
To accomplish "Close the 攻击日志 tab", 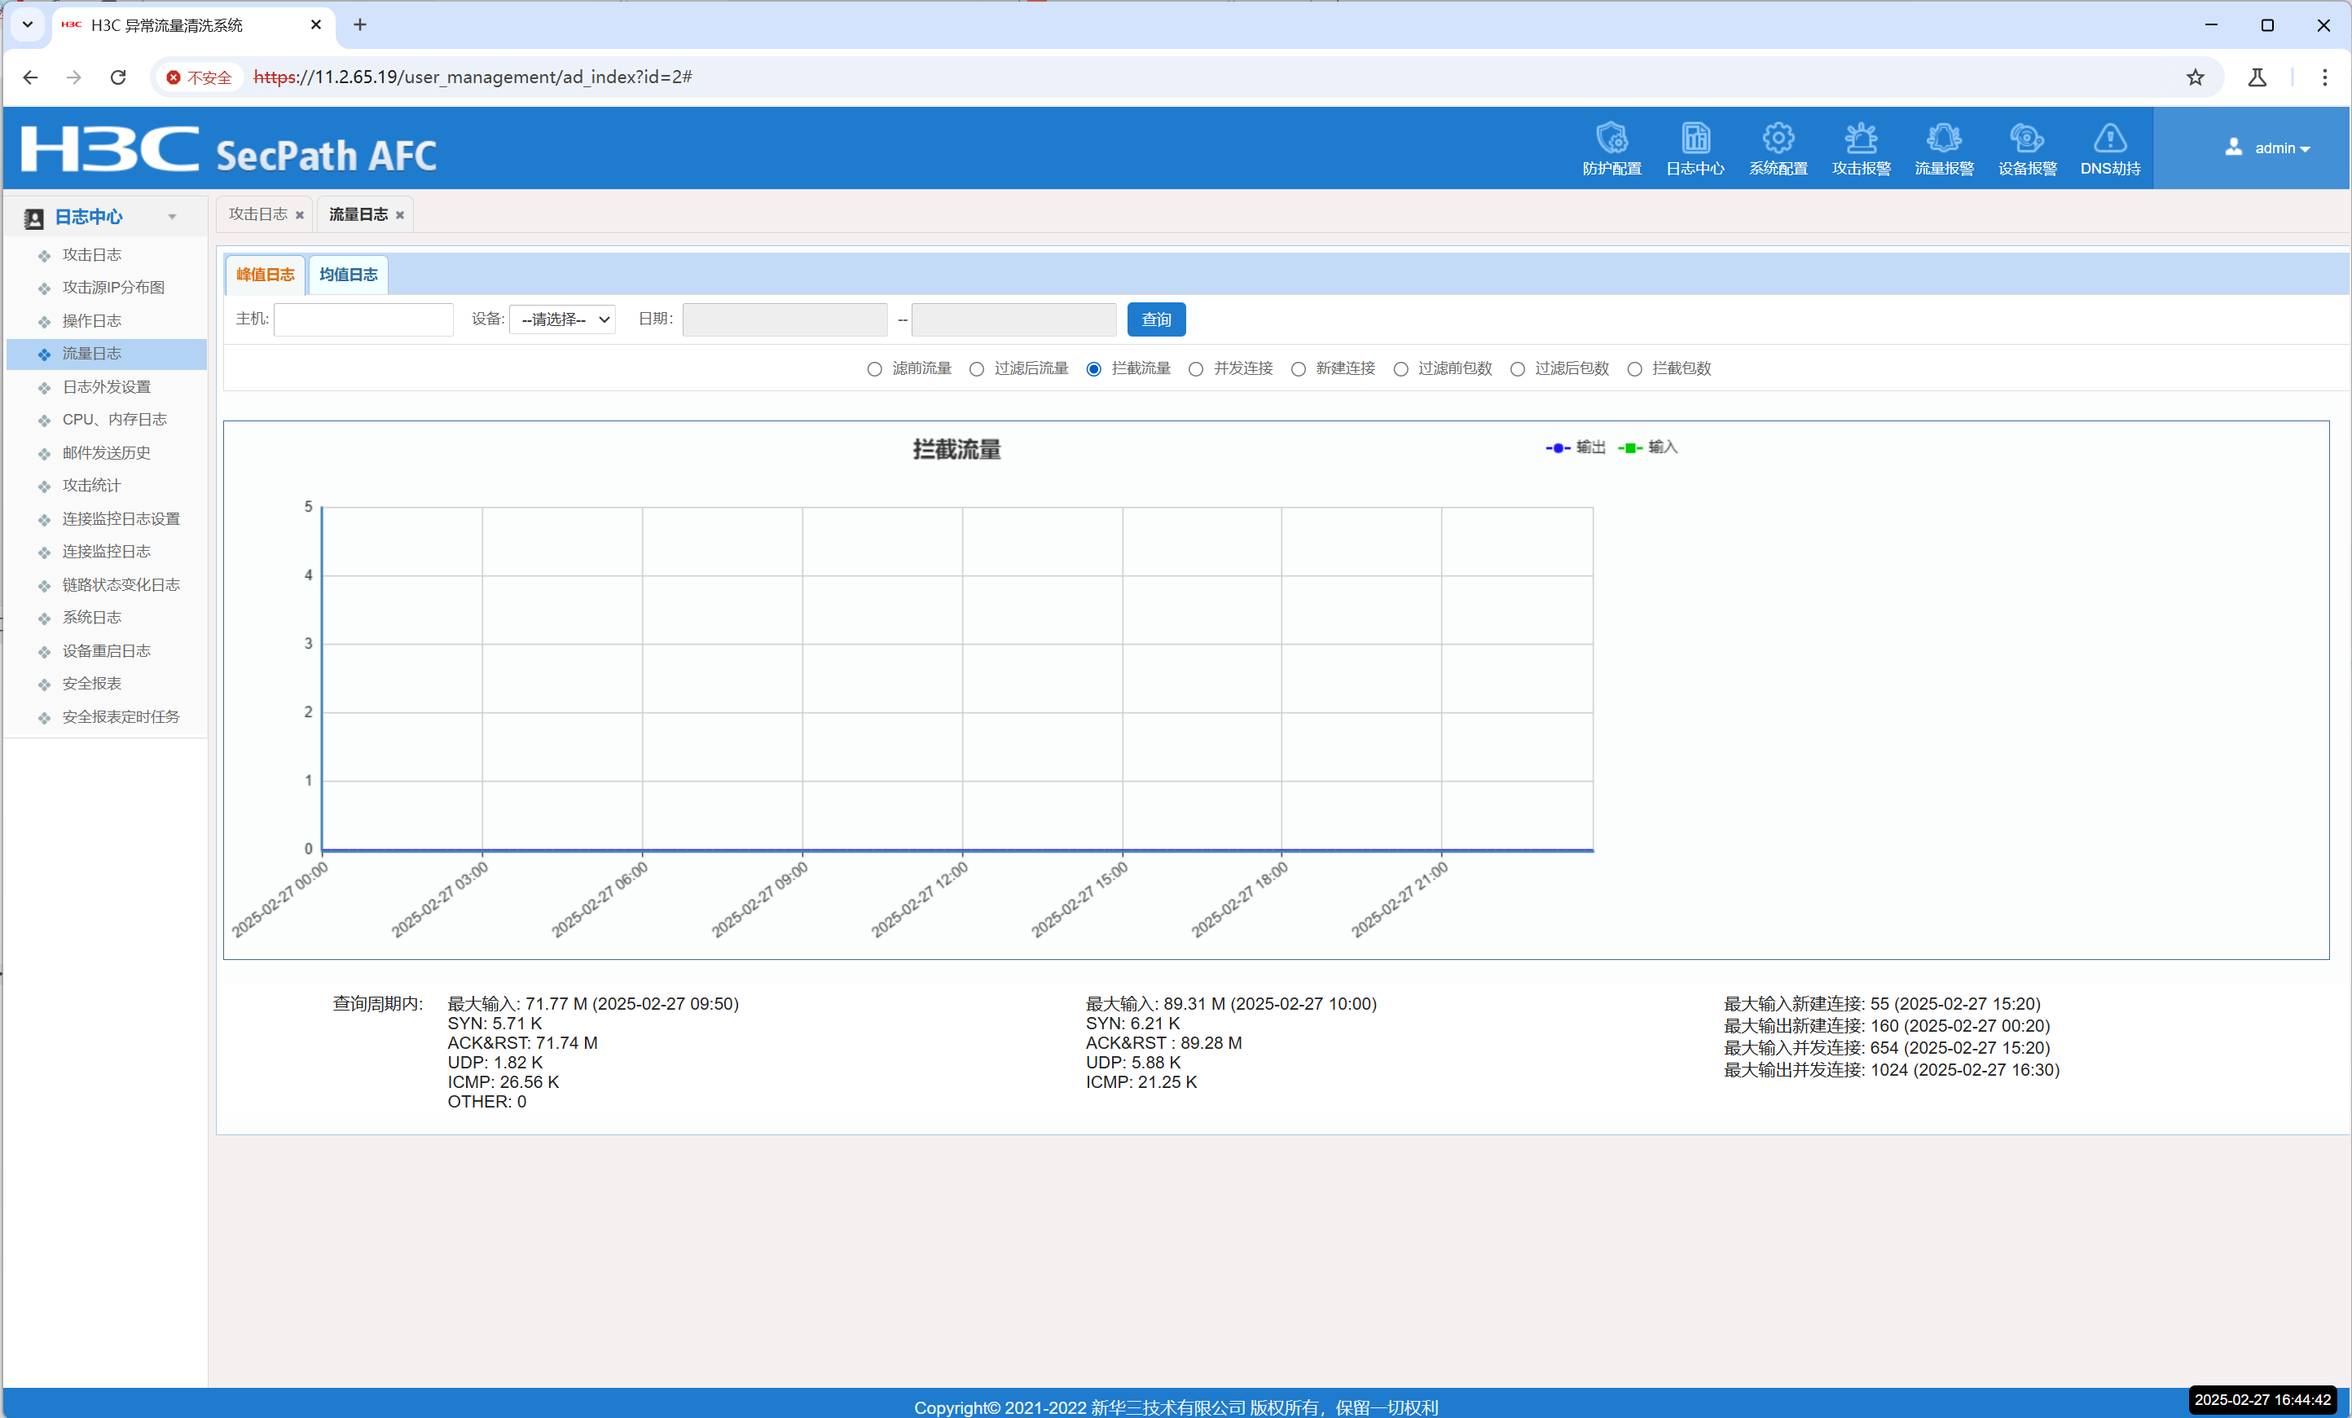I will pos(300,215).
